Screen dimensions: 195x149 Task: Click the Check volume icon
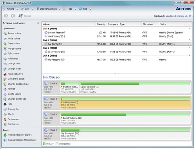[x=5, y=114]
